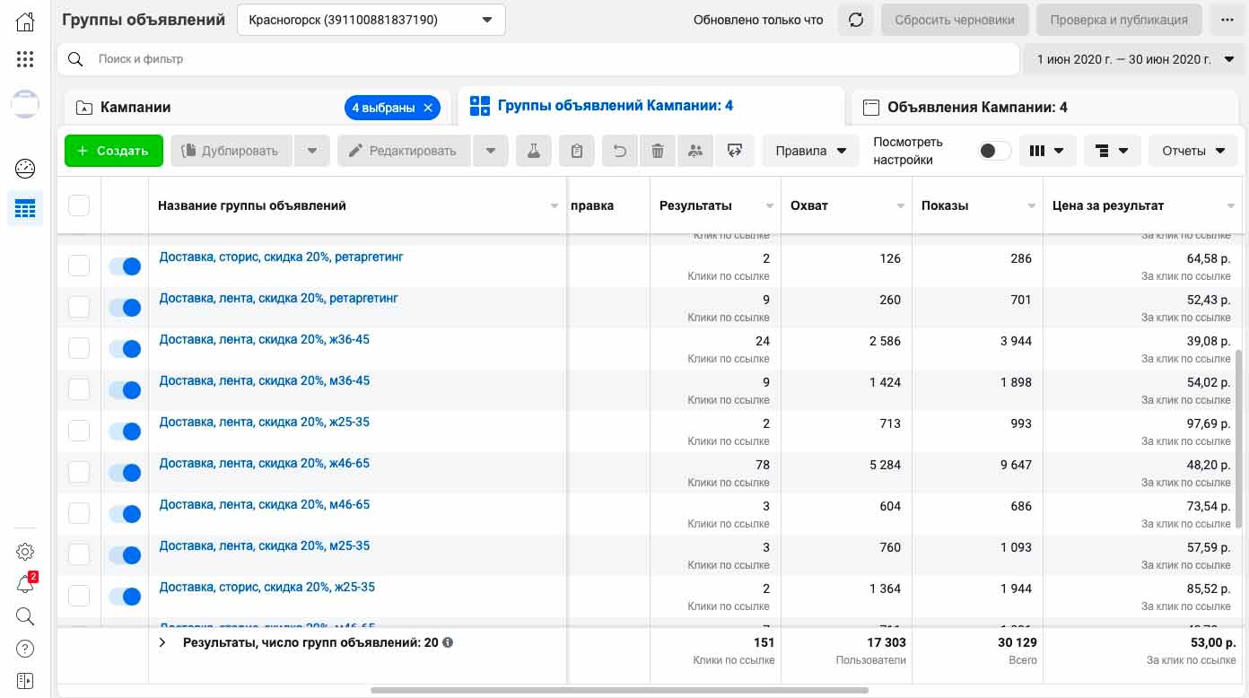This screenshot has width=1249, height=698.
Task: Open help via the question mark icon
Action: [x=25, y=649]
